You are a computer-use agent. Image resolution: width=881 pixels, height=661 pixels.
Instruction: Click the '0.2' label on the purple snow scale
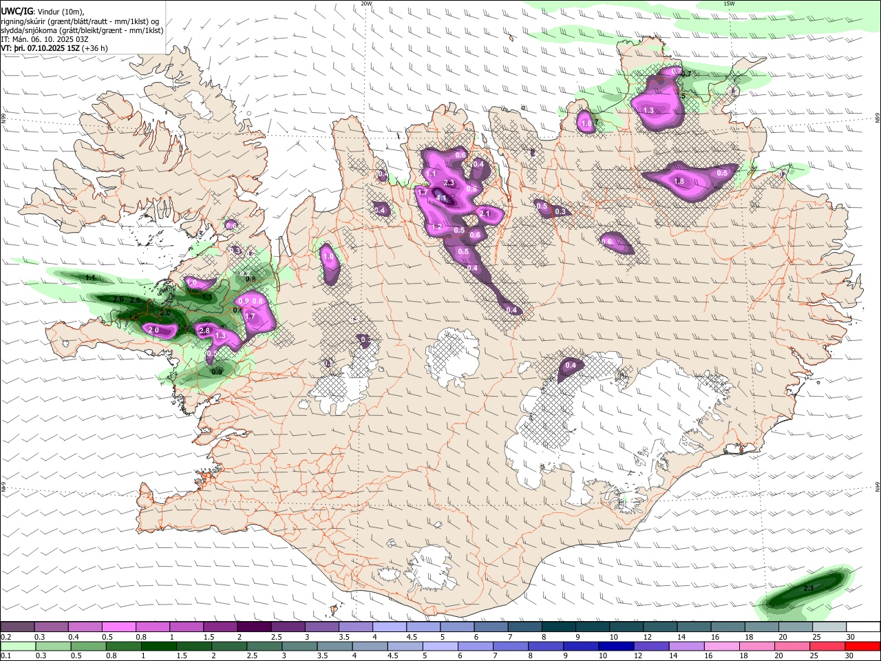pyautogui.click(x=6, y=637)
